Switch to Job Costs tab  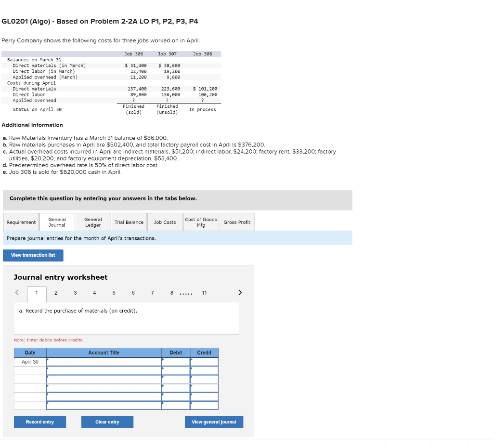click(x=165, y=222)
